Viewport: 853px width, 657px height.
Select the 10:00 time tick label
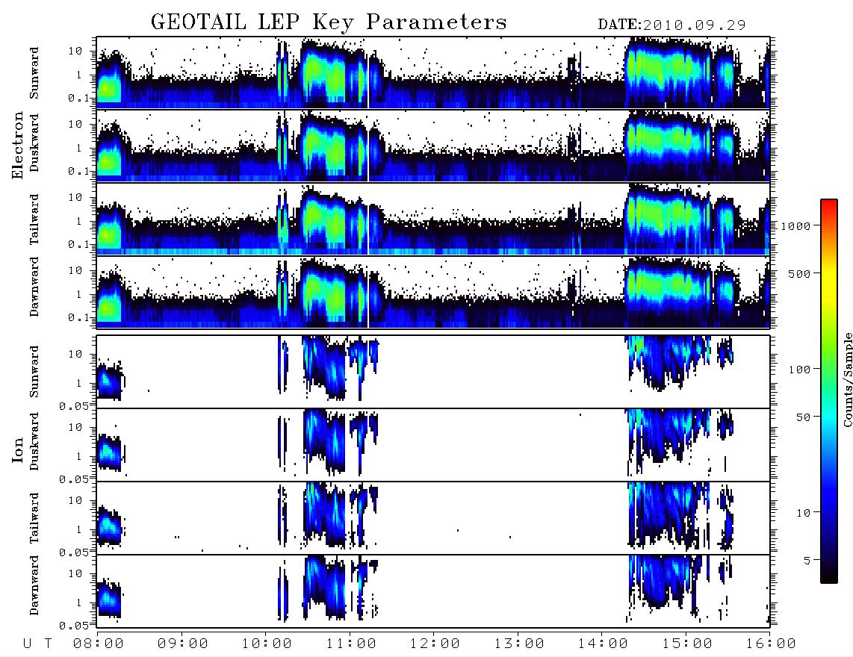tap(267, 644)
